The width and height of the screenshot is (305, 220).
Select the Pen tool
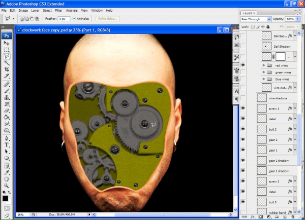pos(7,138)
